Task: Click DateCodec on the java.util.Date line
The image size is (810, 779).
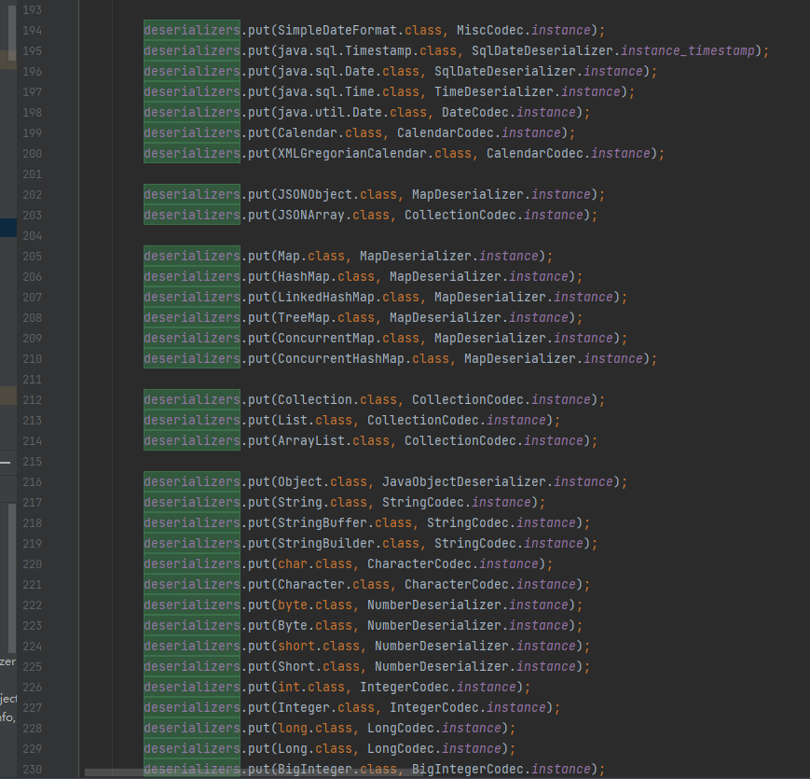Action: point(474,113)
